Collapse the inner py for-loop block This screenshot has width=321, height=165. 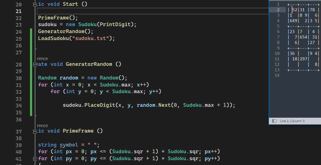point(35,159)
